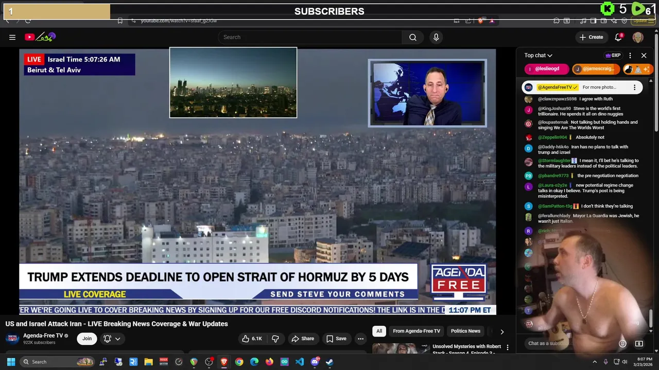Open Steam from the taskbar
This screenshot has width=659, height=370.
(329, 362)
